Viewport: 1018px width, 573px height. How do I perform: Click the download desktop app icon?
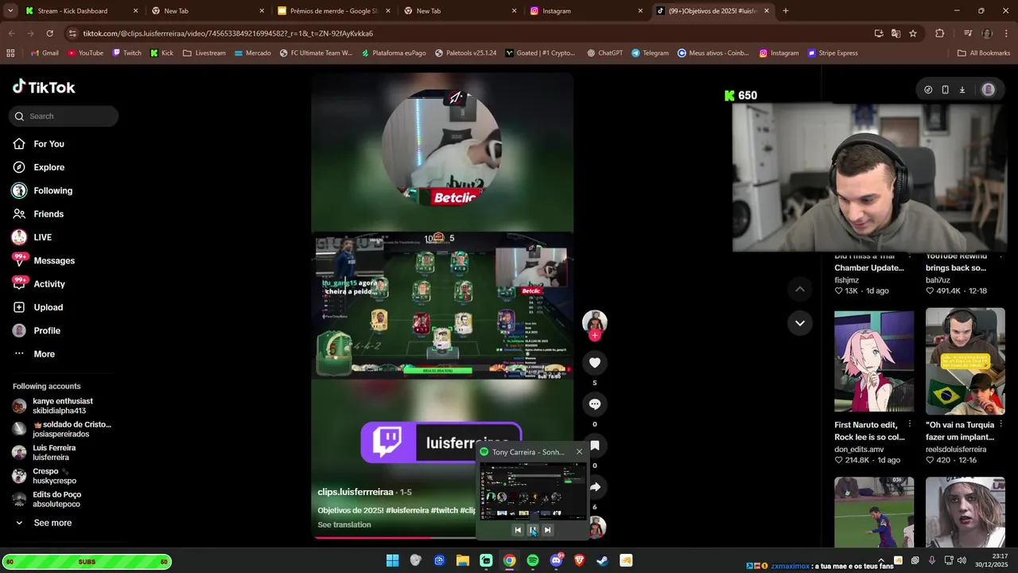pyautogui.click(x=962, y=90)
